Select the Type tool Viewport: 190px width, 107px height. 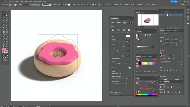(x=4, y=23)
